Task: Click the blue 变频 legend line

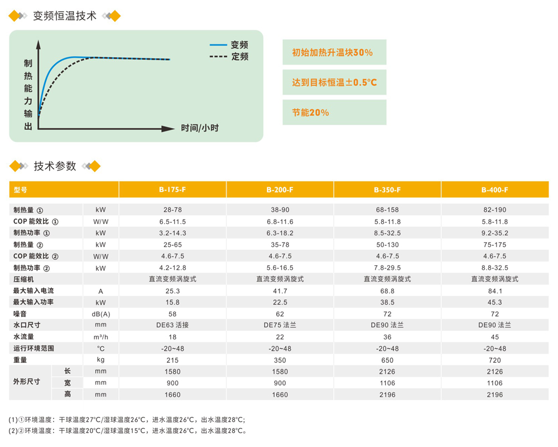Action: click(x=218, y=45)
